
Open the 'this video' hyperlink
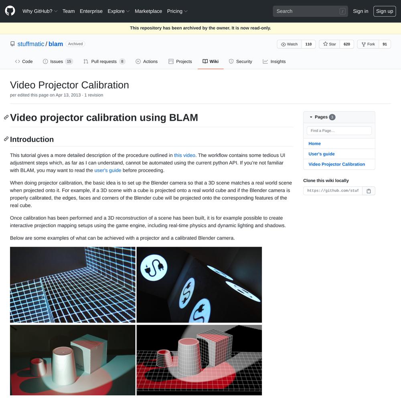click(184, 155)
